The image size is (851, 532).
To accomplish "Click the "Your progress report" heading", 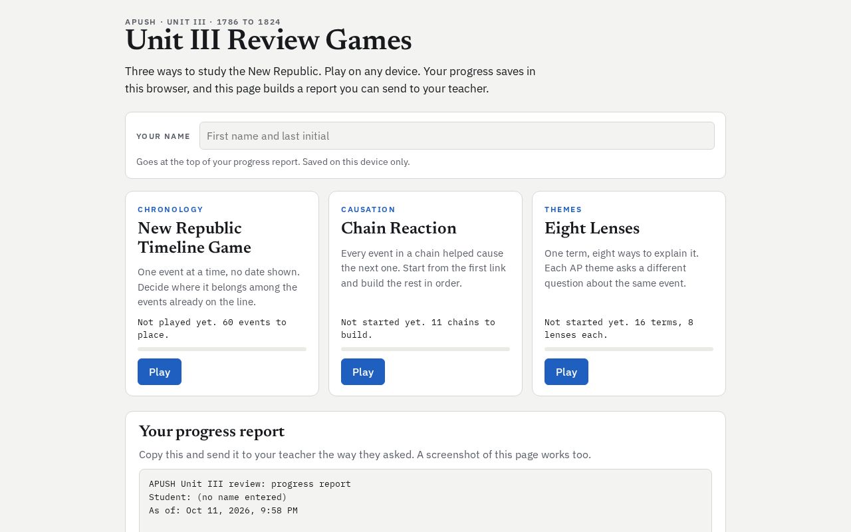I will click(211, 432).
